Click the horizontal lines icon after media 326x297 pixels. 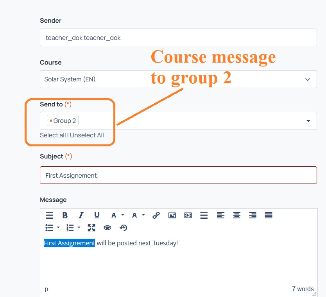204,215
